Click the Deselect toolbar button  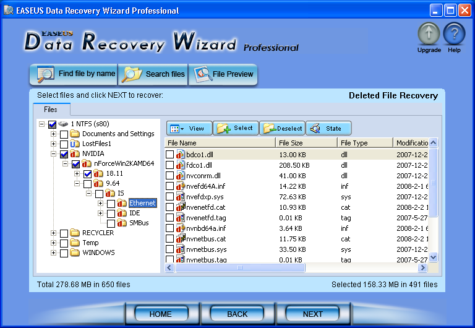point(282,129)
